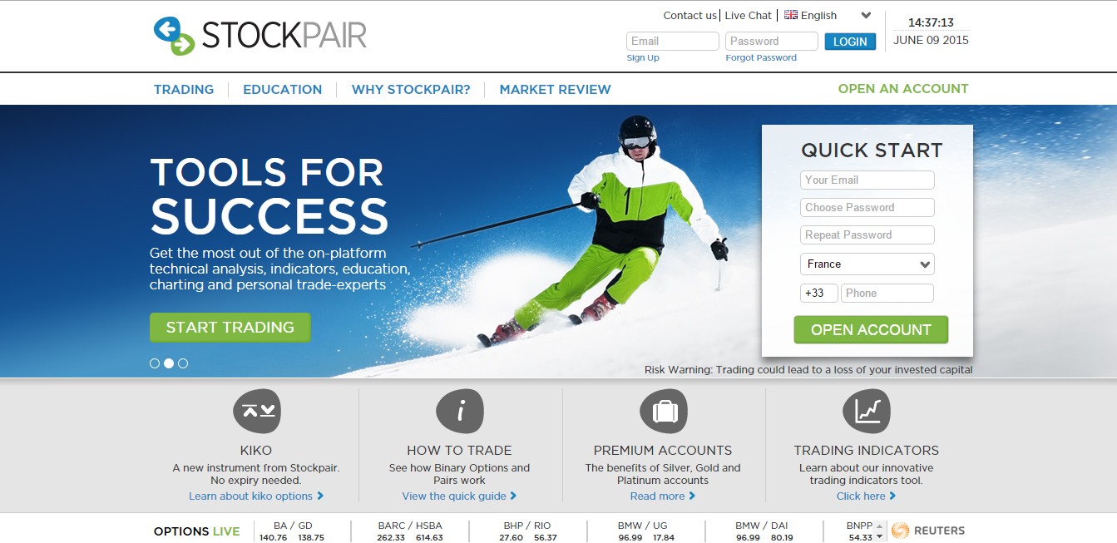
Task: Focus the Repeat Password field
Action: [867, 235]
